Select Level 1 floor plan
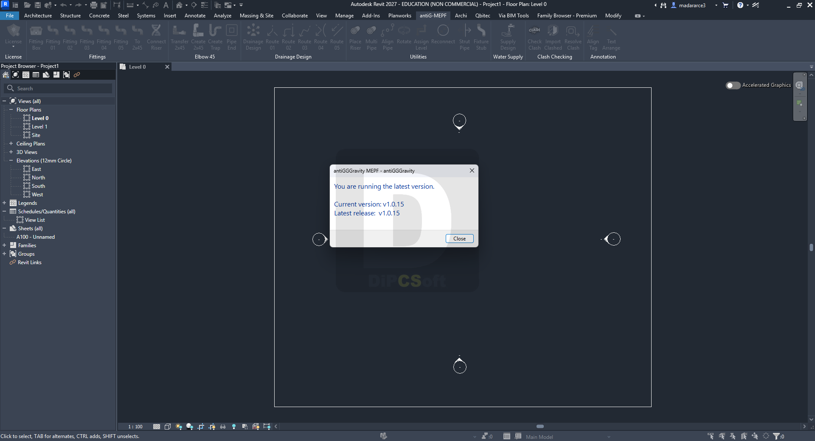This screenshot has width=815, height=441. [x=39, y=127]
